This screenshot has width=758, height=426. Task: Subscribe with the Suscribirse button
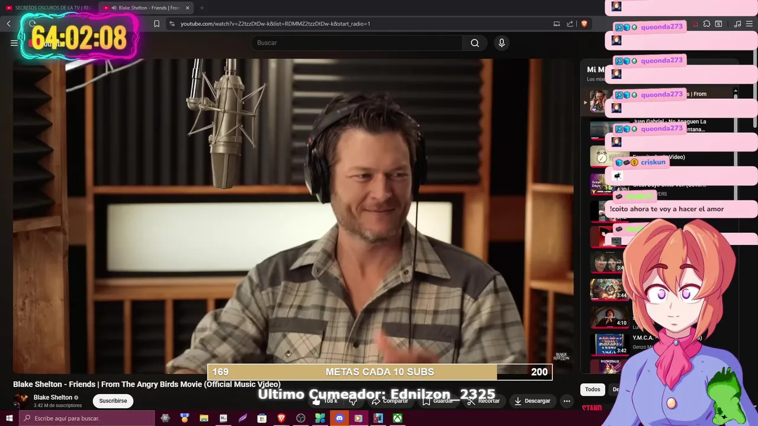113,401
